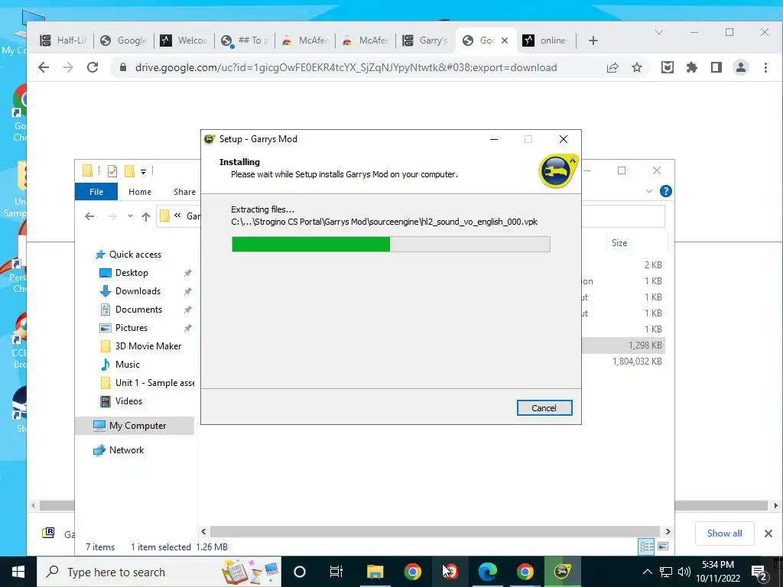Select the file sized 1,804,032 KB
The width and height of the screenshot is (783, 587).
click(x=637, y=361)
